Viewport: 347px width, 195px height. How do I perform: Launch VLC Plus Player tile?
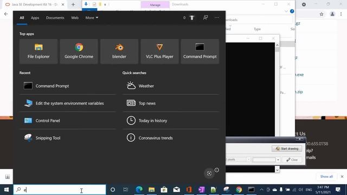pos(159,51)
